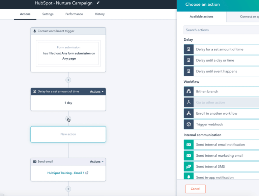Click the contact enrollment trigger person icon
The width and height of the screenshot is (259, 196).
click(35, 31)
